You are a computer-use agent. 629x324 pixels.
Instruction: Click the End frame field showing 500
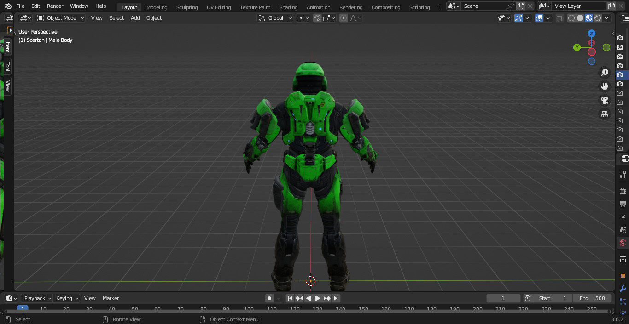click(x=592, y=298)
